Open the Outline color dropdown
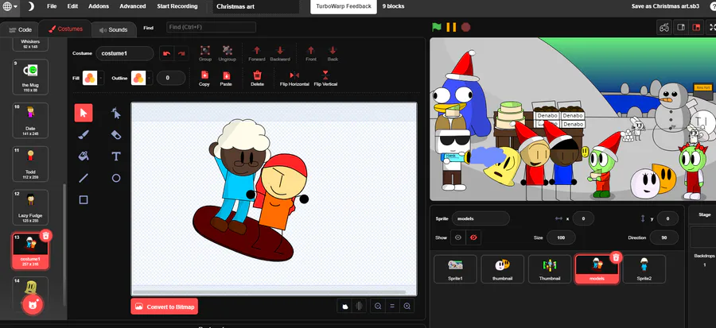The height and width of the screenshot is (328, 716). [142, 78]
